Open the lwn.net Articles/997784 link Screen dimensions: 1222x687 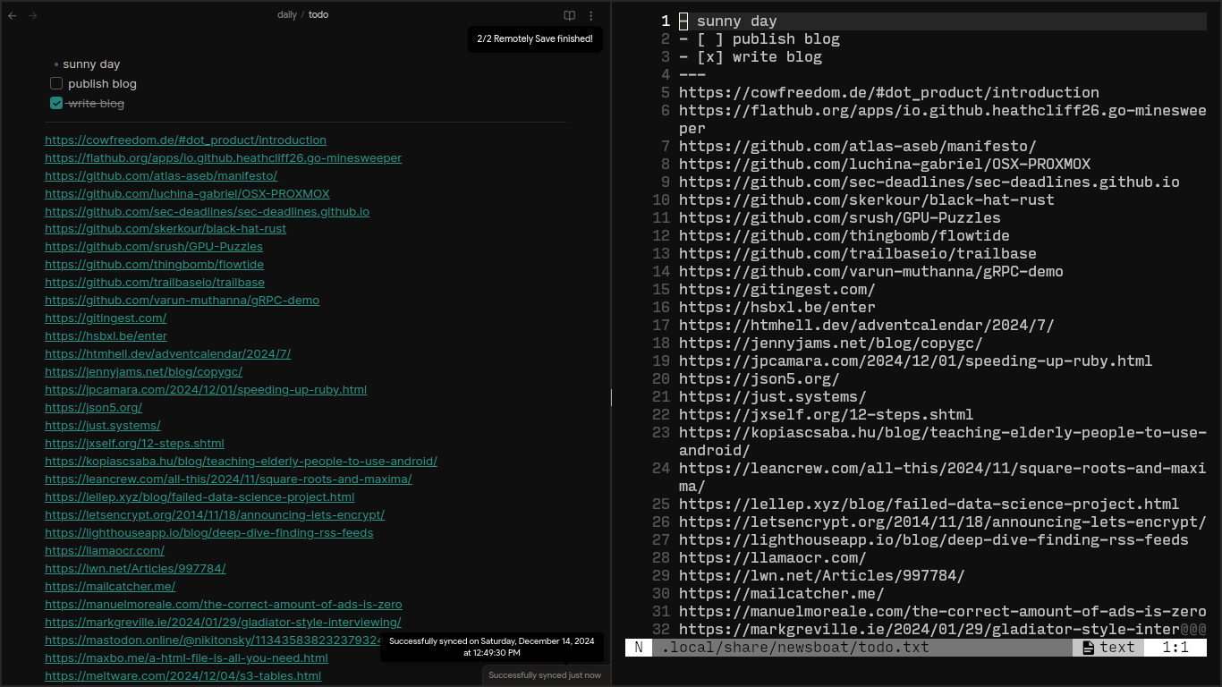click(135, 568)
